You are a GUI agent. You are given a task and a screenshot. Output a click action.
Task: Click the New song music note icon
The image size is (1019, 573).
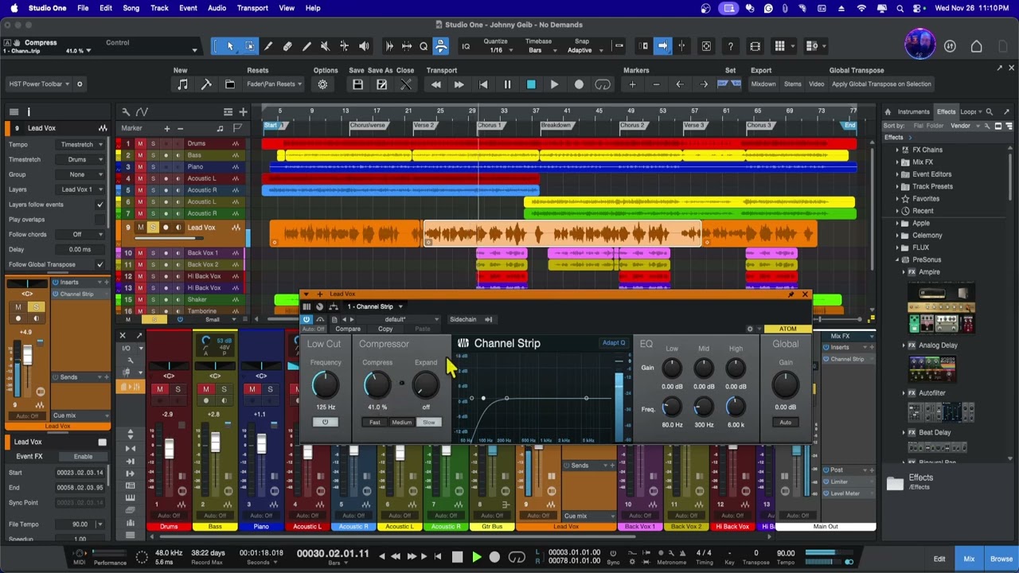pos(183,84)
